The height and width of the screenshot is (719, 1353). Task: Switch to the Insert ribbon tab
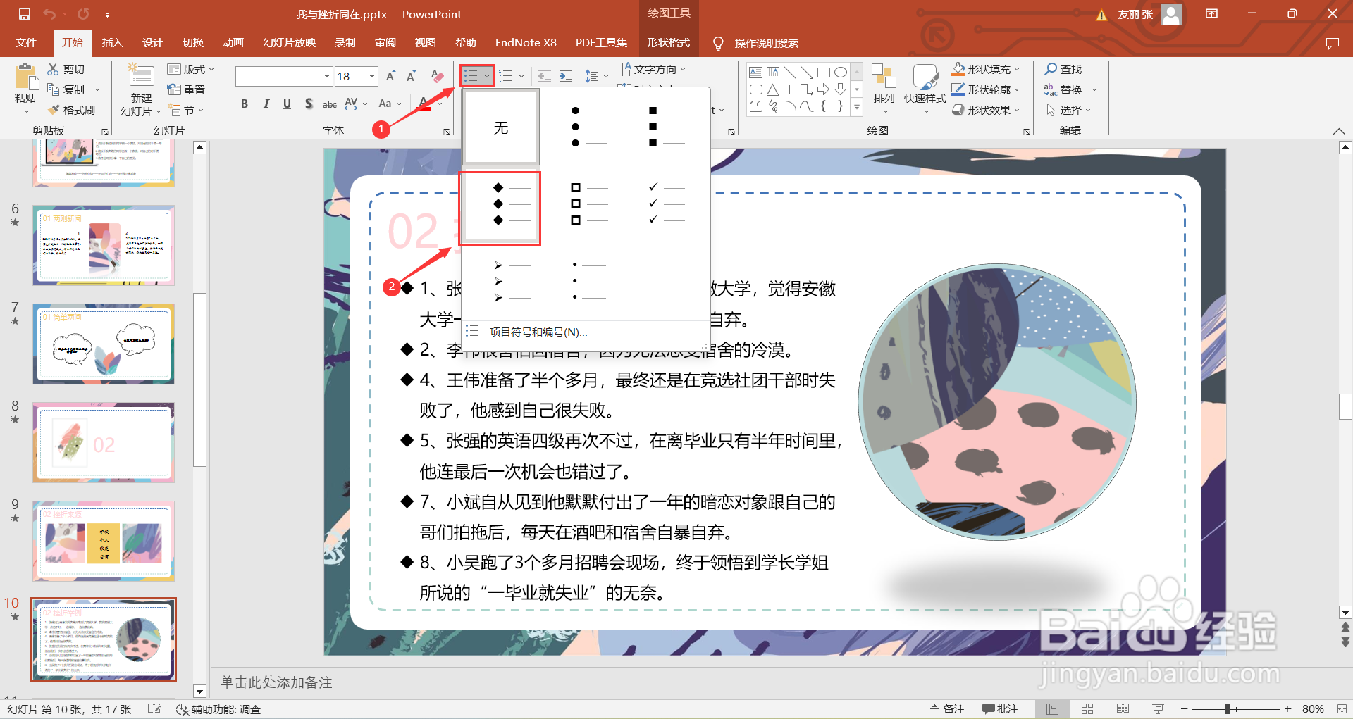point(113,43)
